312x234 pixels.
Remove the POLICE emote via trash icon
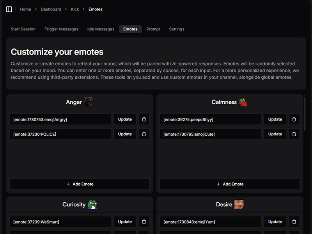[x=144, y=134]
